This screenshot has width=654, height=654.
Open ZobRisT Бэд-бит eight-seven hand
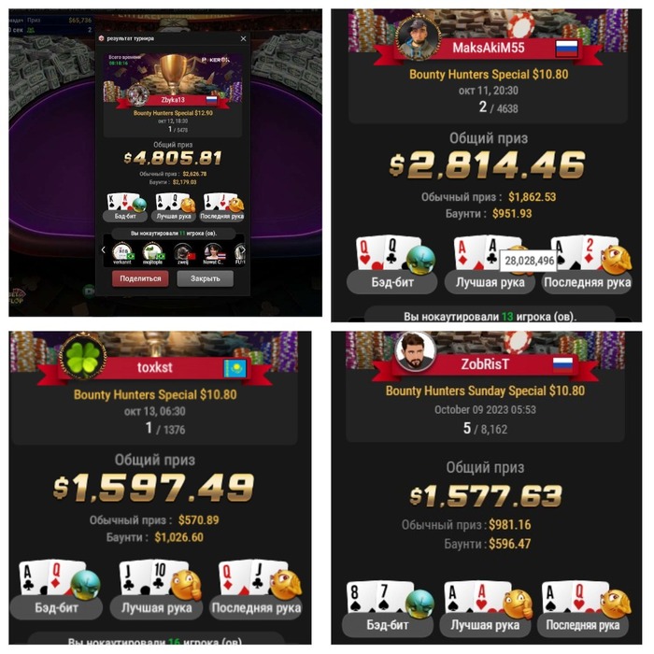[x=388, y=608]
